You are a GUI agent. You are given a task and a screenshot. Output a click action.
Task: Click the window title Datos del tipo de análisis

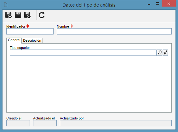[89, 5]
